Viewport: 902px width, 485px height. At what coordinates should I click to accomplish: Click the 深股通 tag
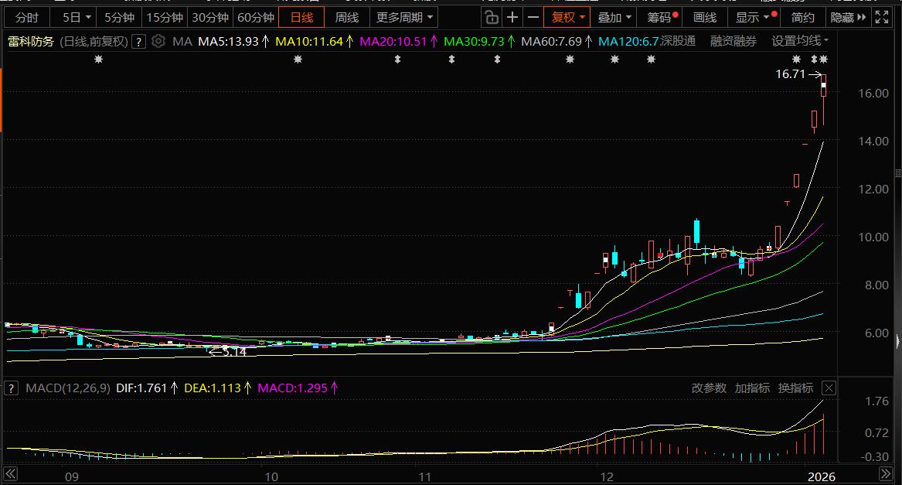(x=678, y=41)
